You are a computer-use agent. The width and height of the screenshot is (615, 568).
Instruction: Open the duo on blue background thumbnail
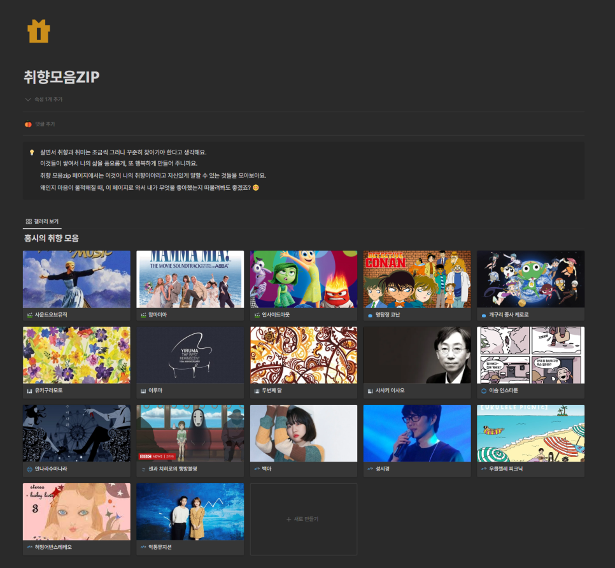click(x=190, y=511)
